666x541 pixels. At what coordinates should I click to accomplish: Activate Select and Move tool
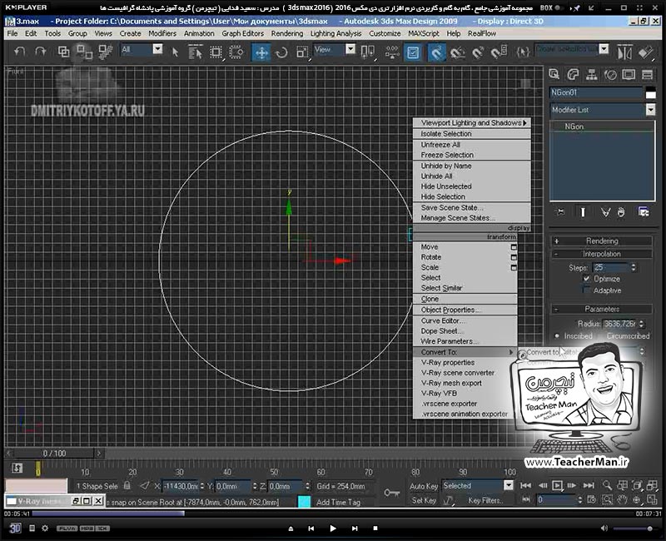[x=261, y=52]
